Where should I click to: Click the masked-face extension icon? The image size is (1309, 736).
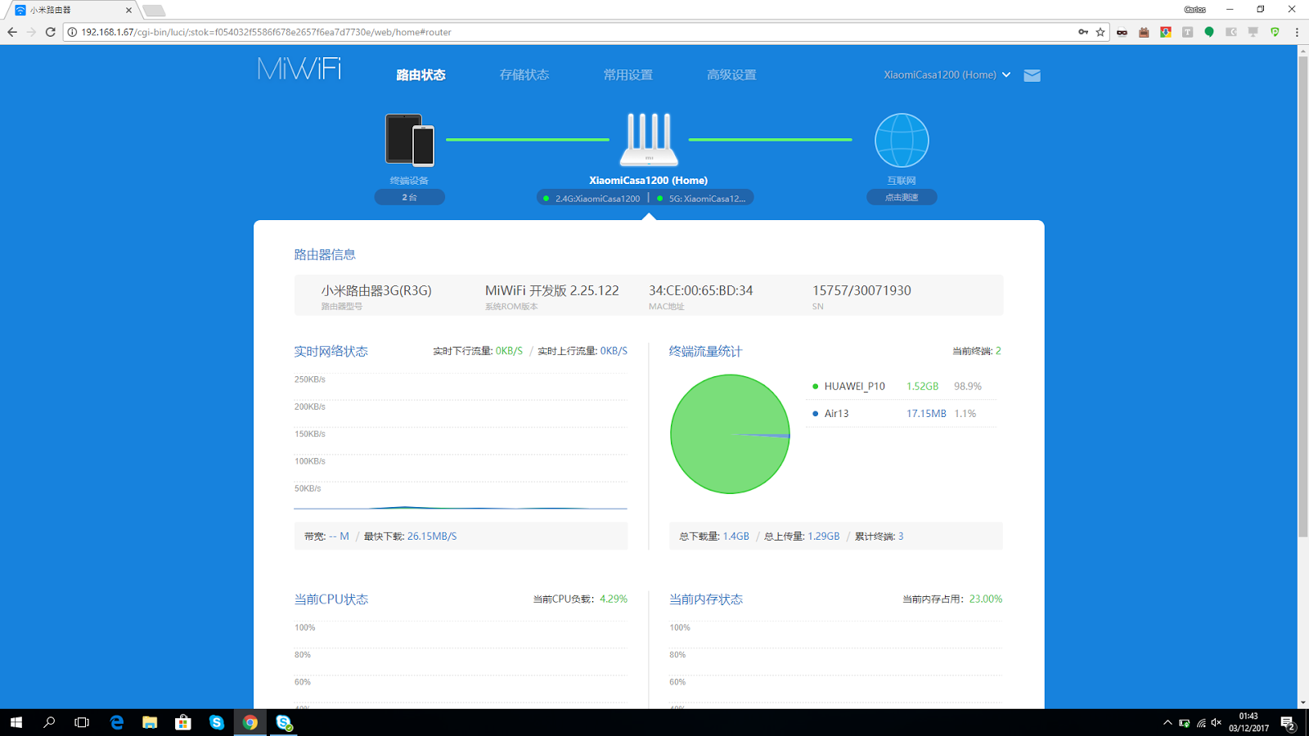[1122, 32]
